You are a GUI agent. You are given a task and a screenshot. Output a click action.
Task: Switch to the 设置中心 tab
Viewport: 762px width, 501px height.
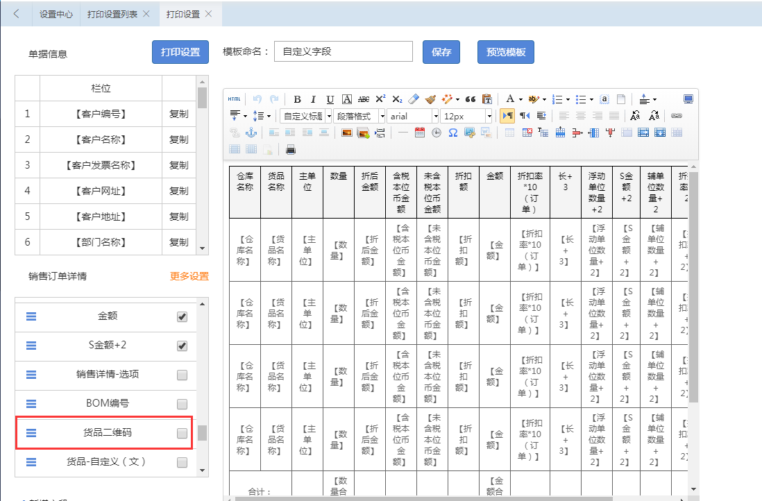[x=56, y=14]
